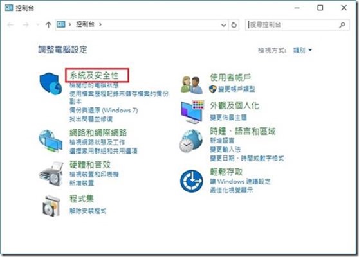
Task: Open the 使用者帳戶 people icon
Action: (x=192, y=85)
